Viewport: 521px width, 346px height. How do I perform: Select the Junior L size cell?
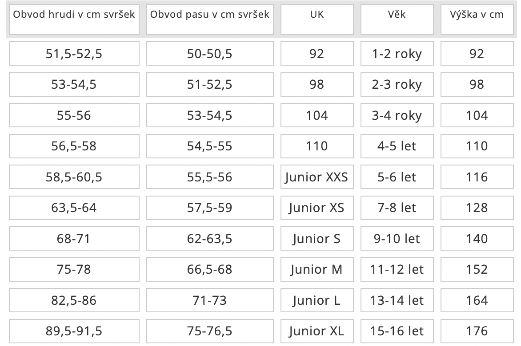317,300
